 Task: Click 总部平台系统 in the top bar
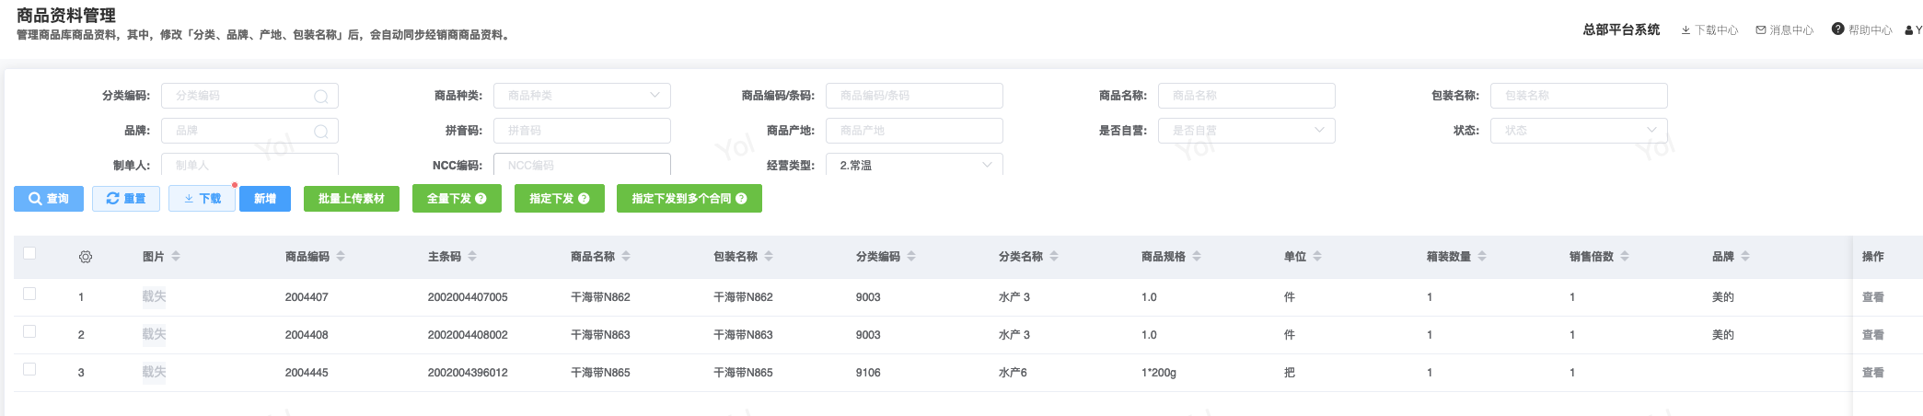pos(1621,29)
